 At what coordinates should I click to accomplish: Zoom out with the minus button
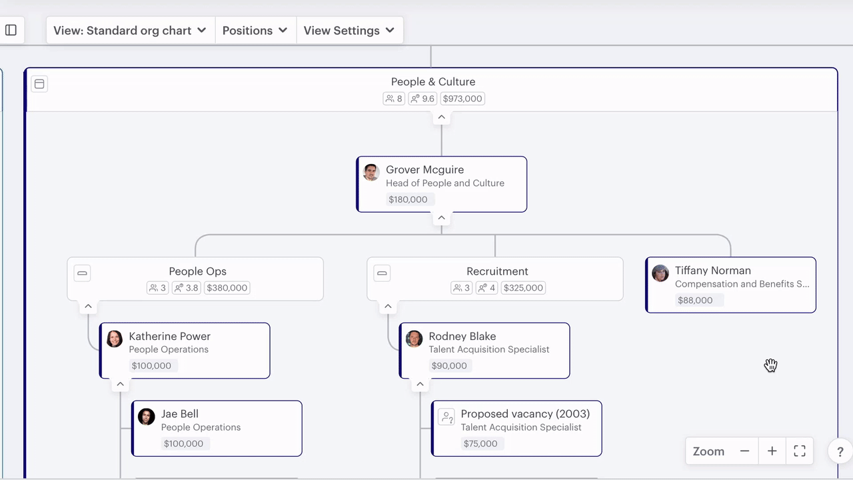click(x=744, y=451)
